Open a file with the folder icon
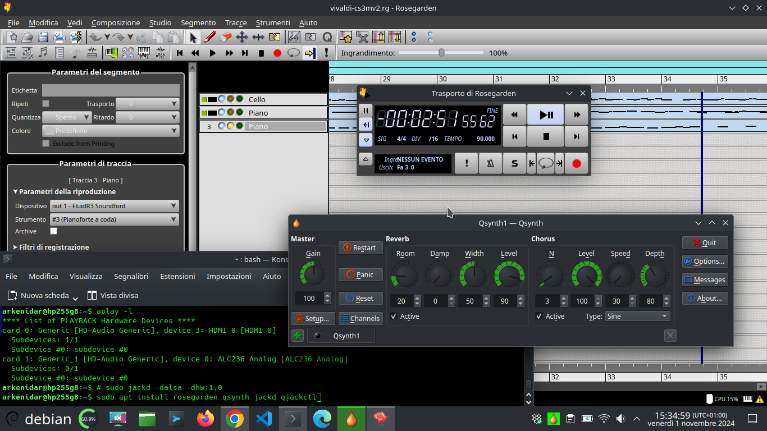Viewport: 767px width, 431px height. point(26,38)
